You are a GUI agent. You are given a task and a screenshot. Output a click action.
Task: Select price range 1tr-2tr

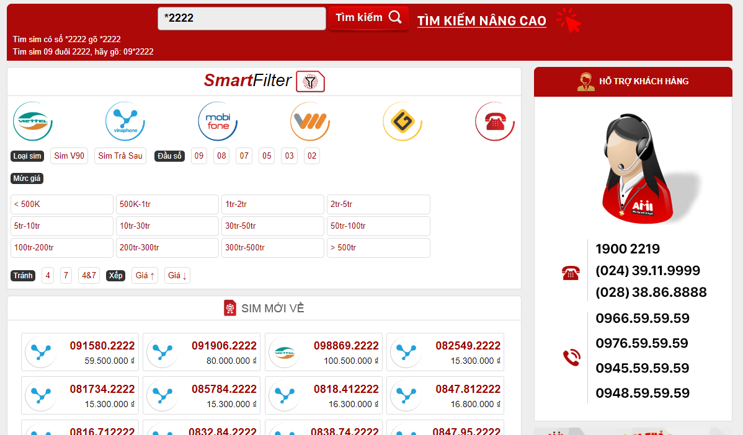tap(273, 204)
